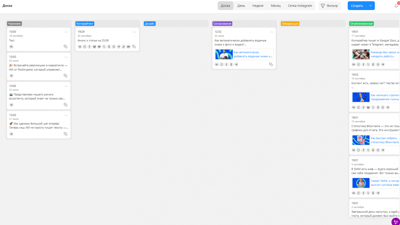Open comments on the Тест draft card
Image resolution: width=400 pixels, height=225 pixels.
pos(65,47)
